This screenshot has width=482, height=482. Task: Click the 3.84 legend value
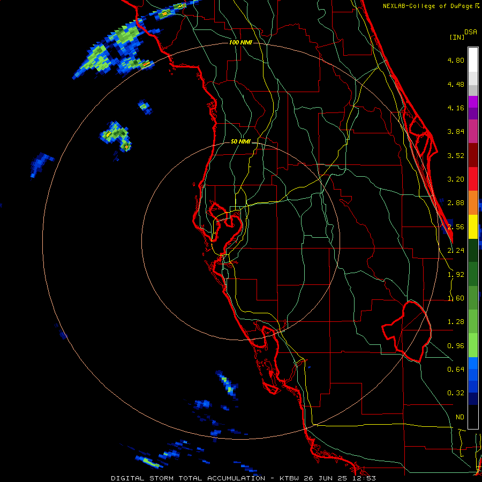tap(456, 132)
